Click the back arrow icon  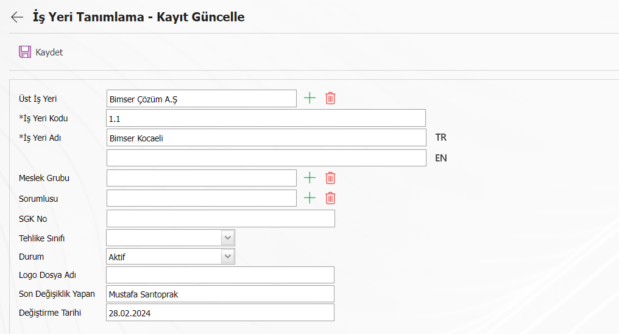(17, 17)
